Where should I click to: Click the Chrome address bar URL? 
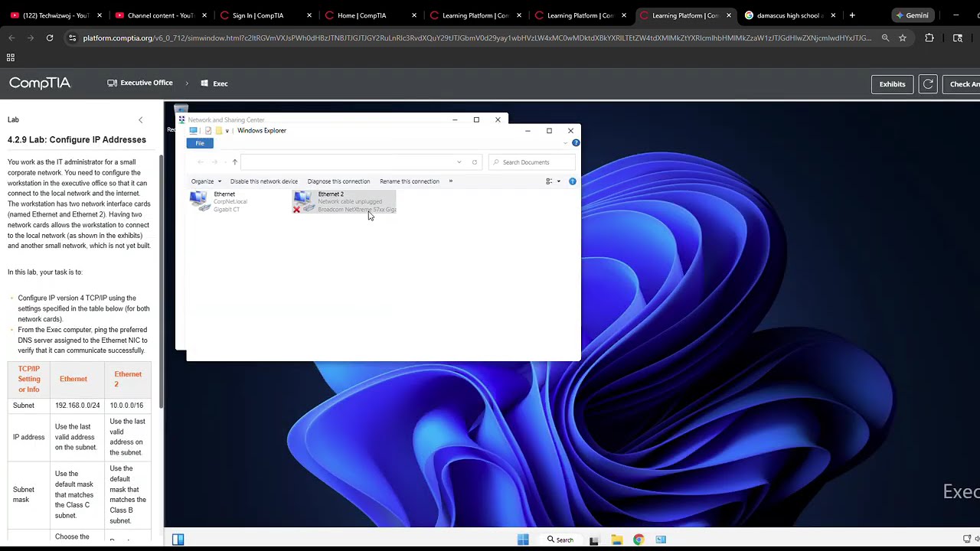[477, 37]
